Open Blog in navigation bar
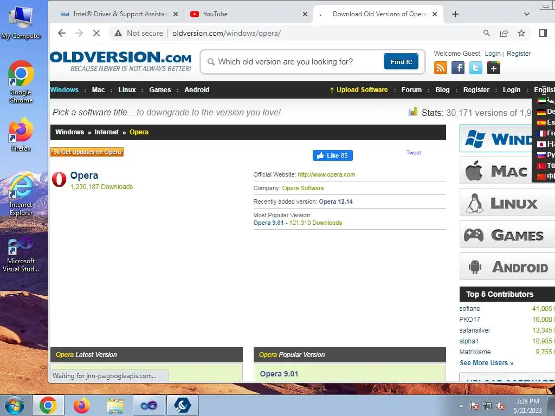 pos(442,90)
